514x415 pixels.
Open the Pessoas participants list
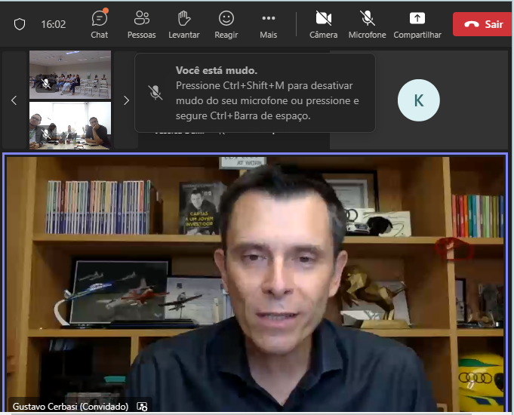coord(142,24)
